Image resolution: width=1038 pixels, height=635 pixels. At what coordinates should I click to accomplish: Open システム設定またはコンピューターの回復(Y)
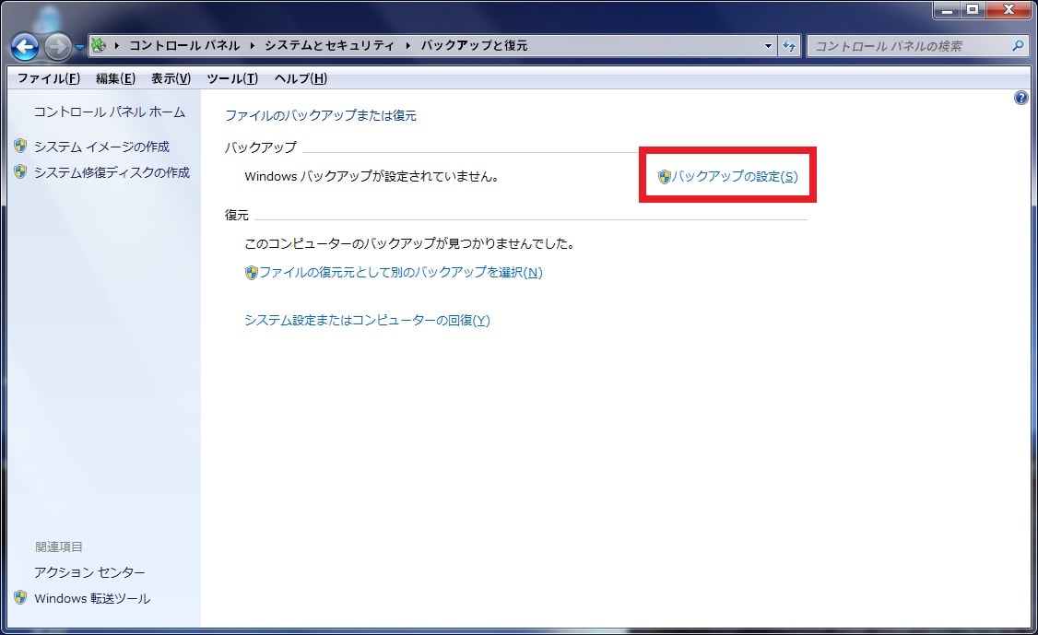368,321
